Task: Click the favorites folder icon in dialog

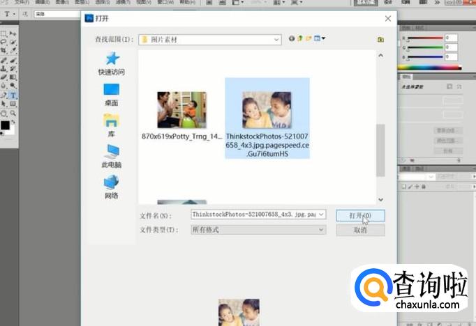Action: click(380, 40)
